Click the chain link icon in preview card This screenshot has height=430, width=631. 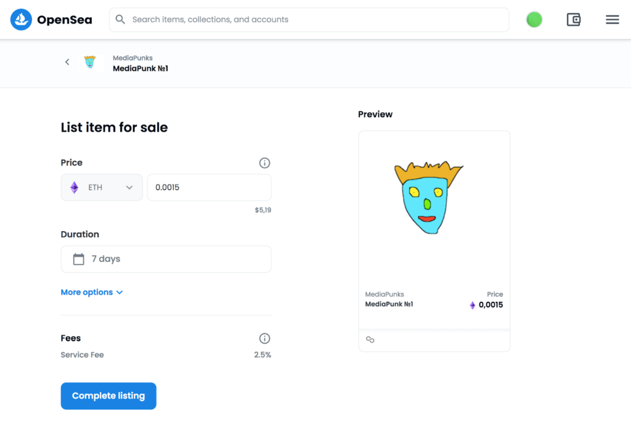point(370,339)
